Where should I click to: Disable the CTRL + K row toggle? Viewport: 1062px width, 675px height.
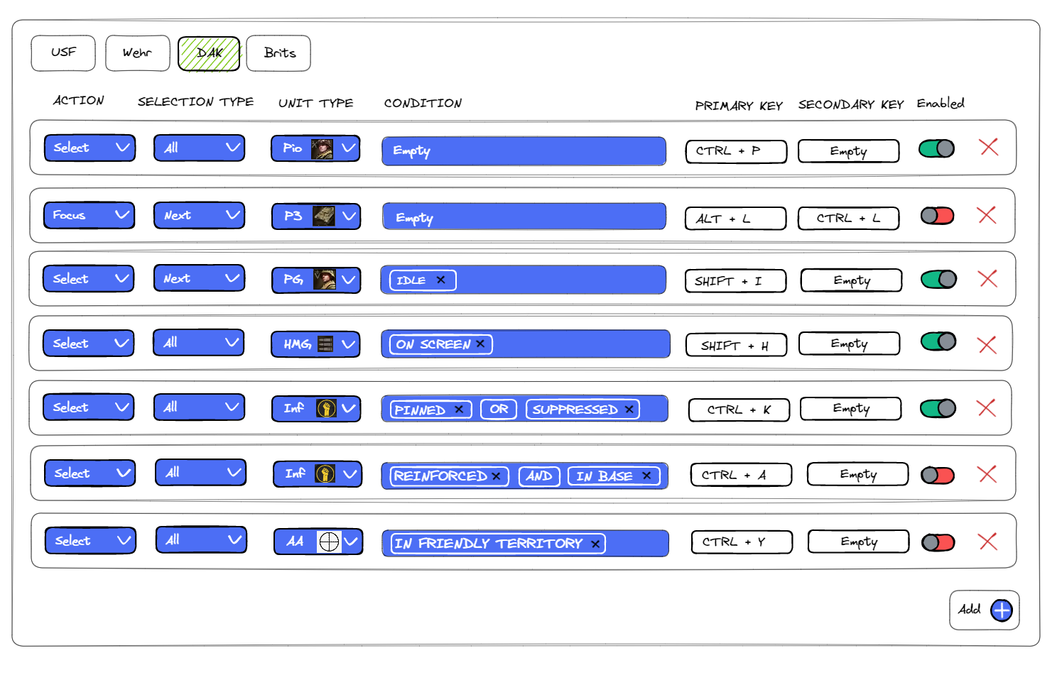938,408
